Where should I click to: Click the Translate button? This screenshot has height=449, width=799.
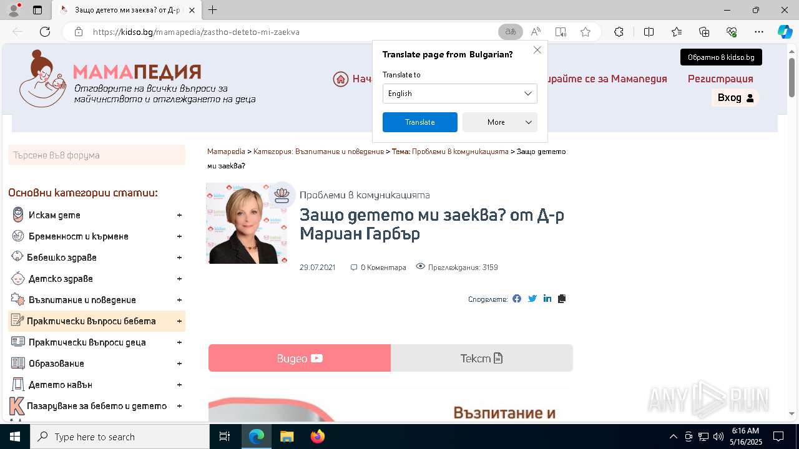click(x=420, y=122)
